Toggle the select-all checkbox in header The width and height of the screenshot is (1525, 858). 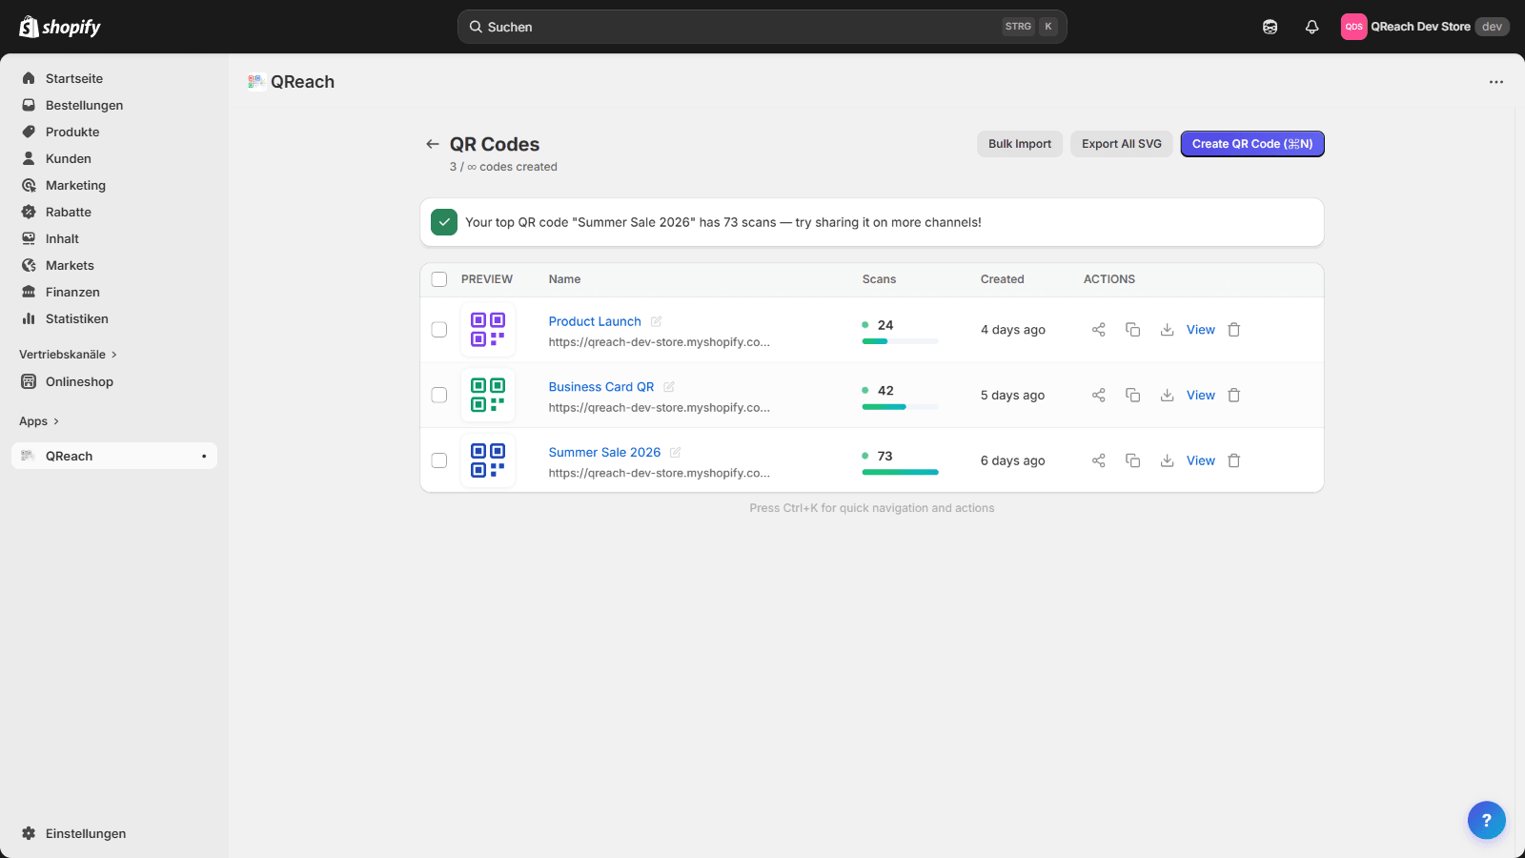pyautogui.click(x=439, y=279)
